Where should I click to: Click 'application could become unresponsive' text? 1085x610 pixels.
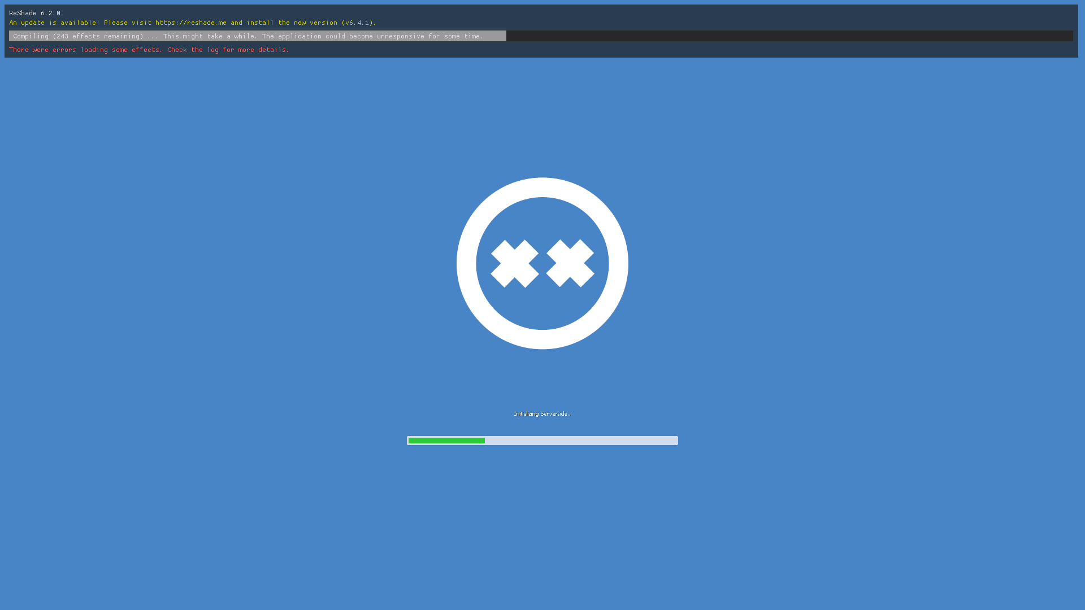(x=350, y=36)
